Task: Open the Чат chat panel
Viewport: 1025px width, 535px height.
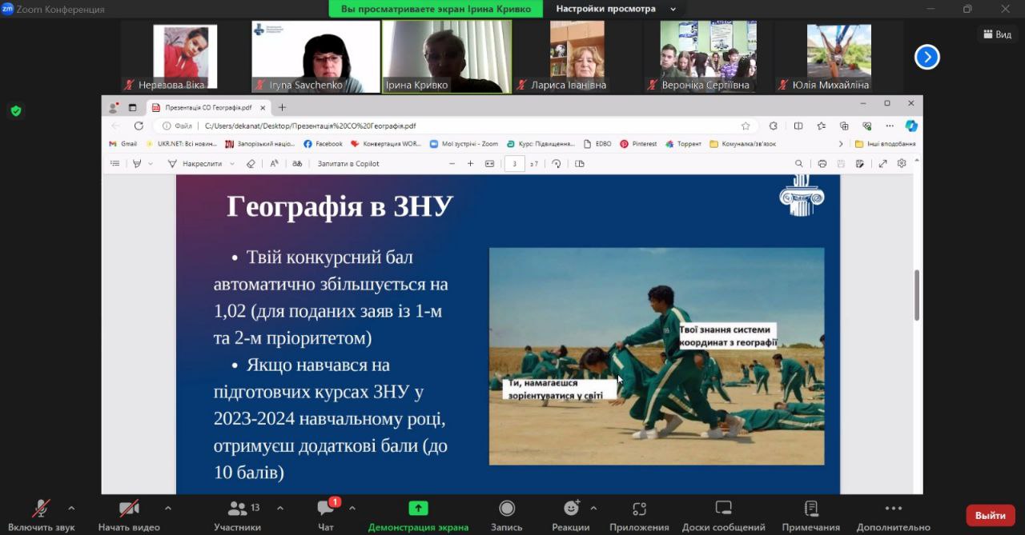Action: coord(326,509)
